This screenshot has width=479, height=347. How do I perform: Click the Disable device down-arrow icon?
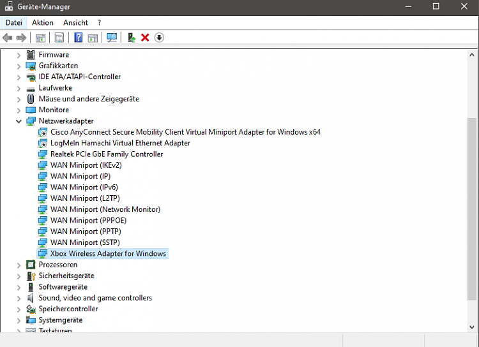point(159,38)
